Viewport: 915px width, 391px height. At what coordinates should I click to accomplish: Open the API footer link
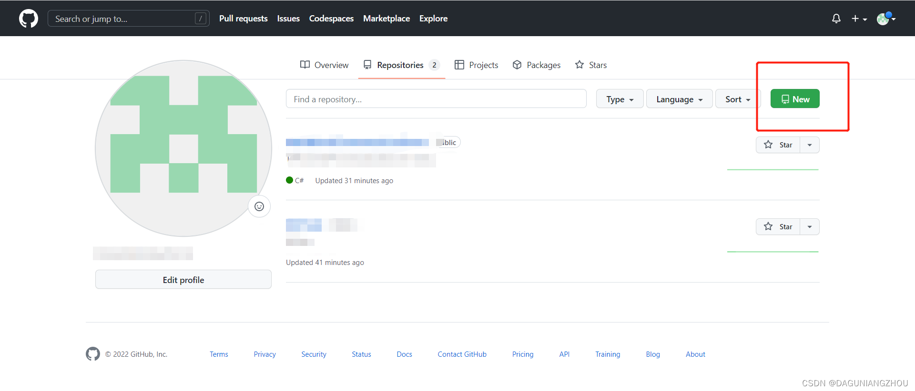click(564, 354)
